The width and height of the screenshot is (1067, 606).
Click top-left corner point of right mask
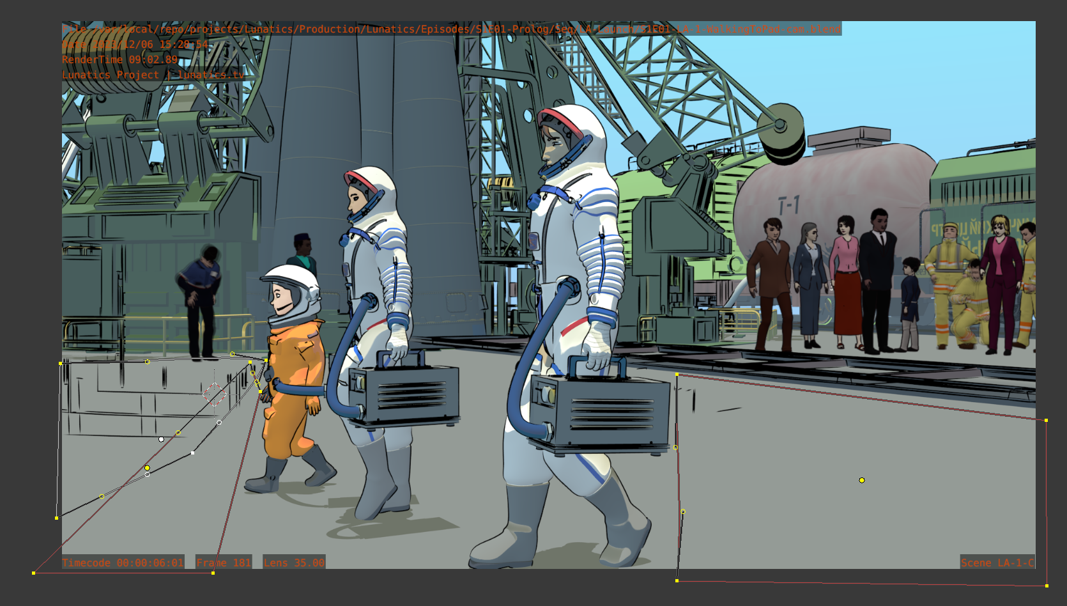click(677, 374)
